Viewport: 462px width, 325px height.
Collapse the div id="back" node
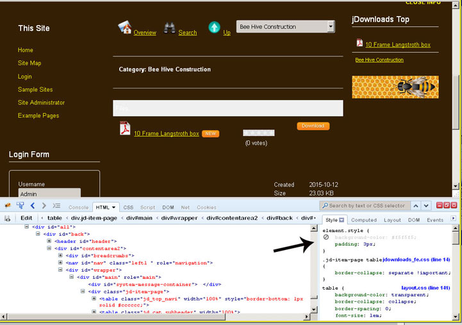[x=38, y=234]
